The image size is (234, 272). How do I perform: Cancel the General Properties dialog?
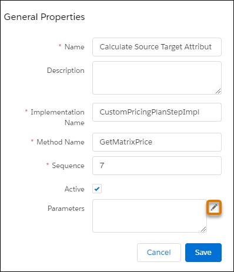point(159,253)
